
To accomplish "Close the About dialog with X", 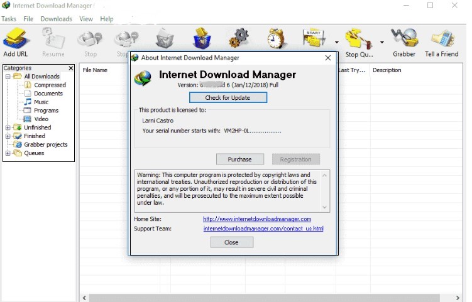I will click(x=328, y=58).
